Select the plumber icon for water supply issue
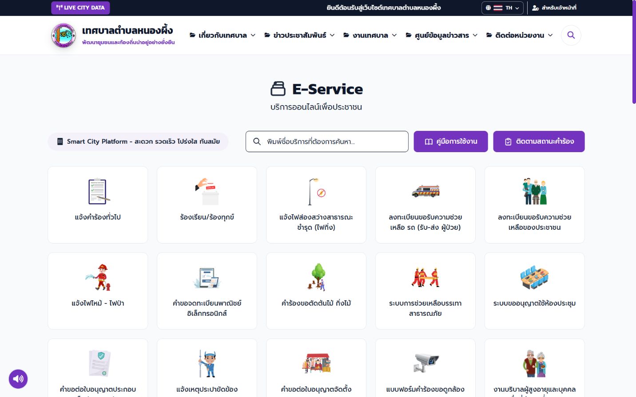636x397 pixels. point(207,363)
